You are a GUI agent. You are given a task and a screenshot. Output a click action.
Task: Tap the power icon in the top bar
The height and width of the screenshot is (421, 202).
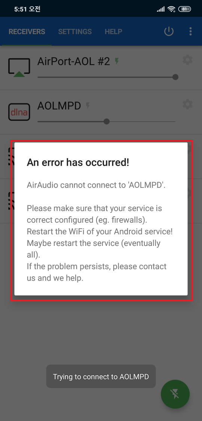tap(169, 31)
